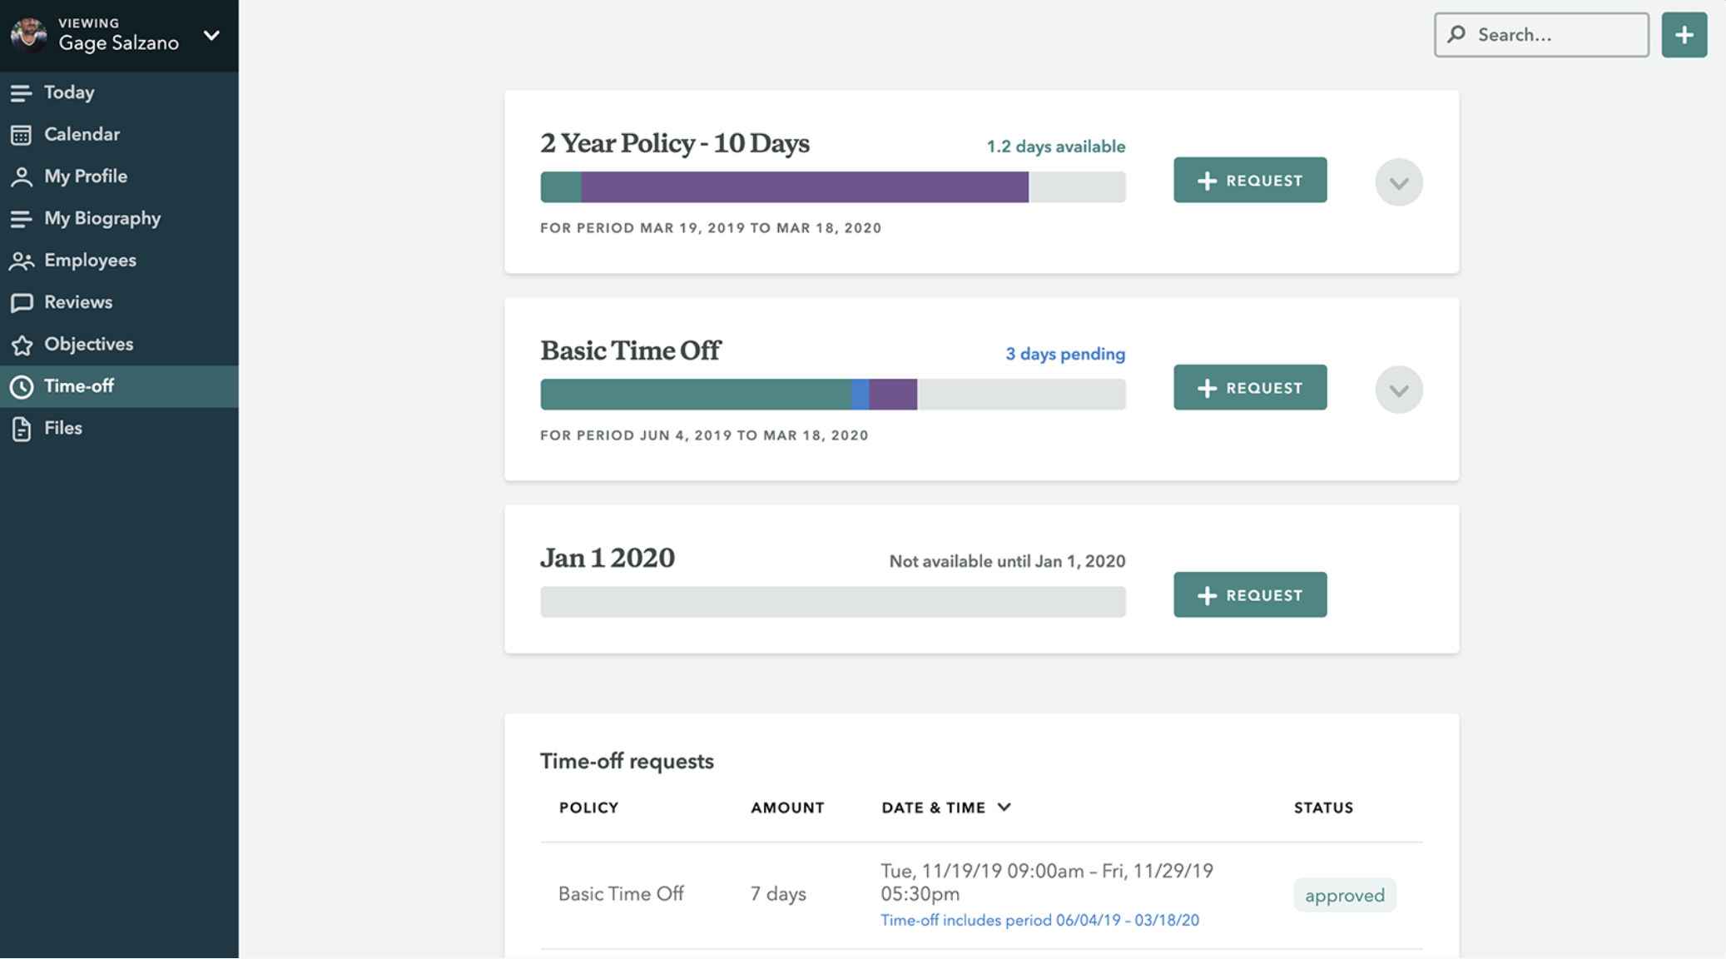Open the viewing employee switcher dropdown arrow
1726x959 pixels.
pyautogui.click(x=211, y=36)
